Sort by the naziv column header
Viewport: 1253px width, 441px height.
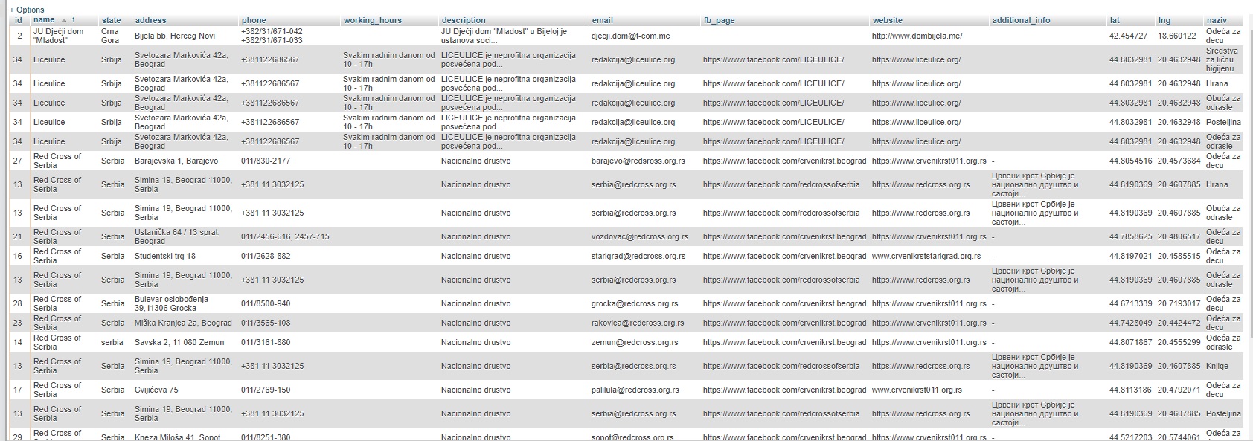(x=1217, y=20)
